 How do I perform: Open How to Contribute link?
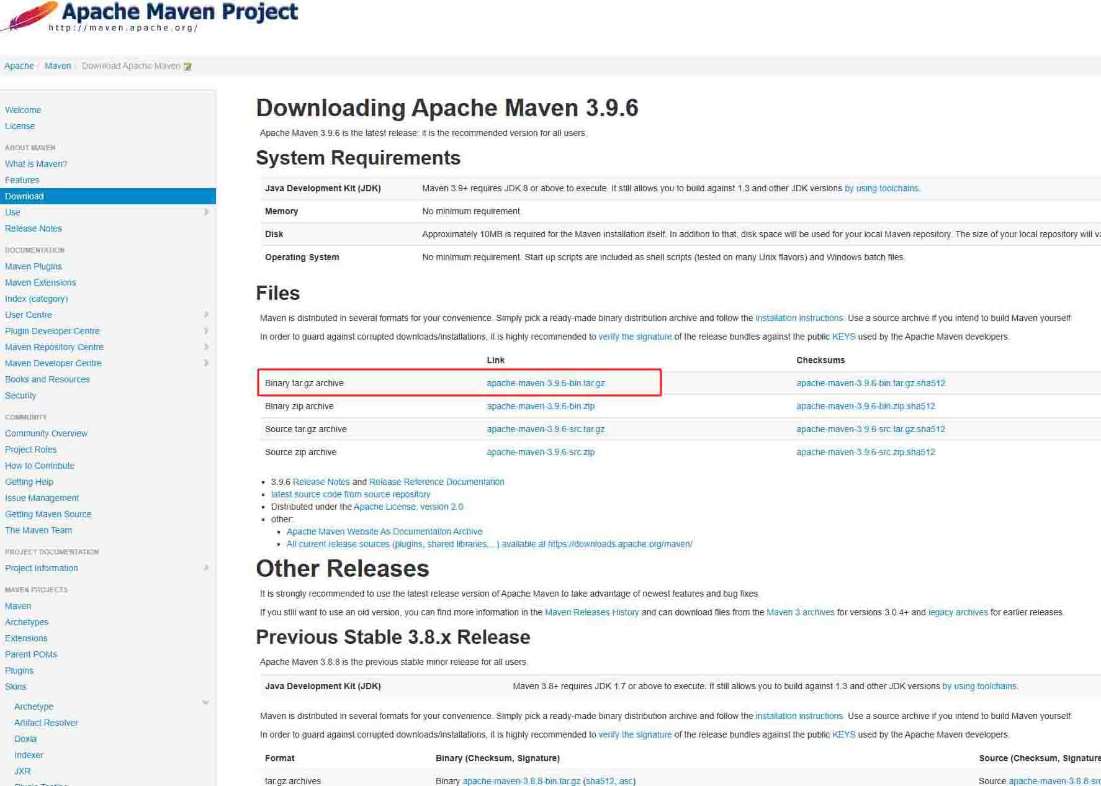(40, 466)
